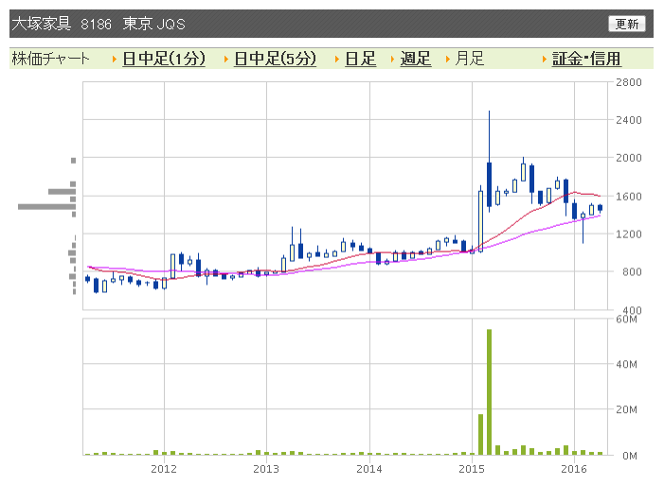The image size is (664, 485).
Task: Open the 日中足(1分) intraday chart link
Action: [164, 59]
